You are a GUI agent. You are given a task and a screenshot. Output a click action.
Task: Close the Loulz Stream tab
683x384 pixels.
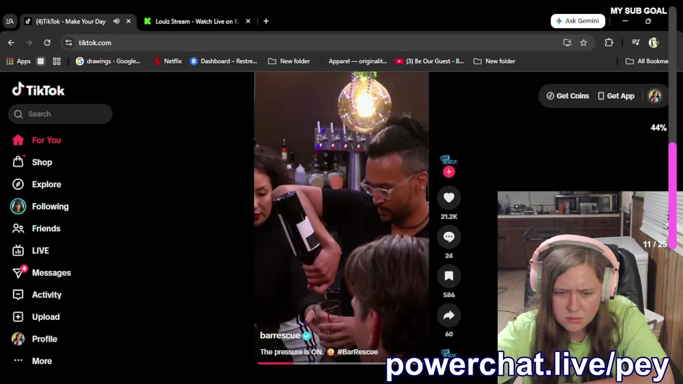[x=248, y=21]
